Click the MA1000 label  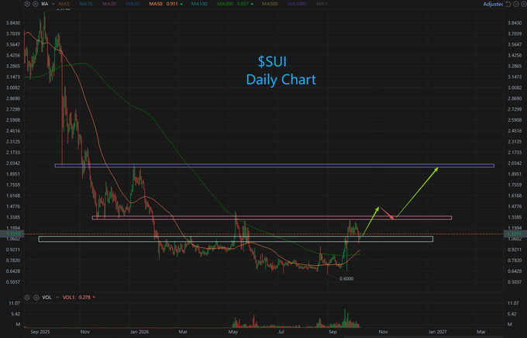[297, 4]
